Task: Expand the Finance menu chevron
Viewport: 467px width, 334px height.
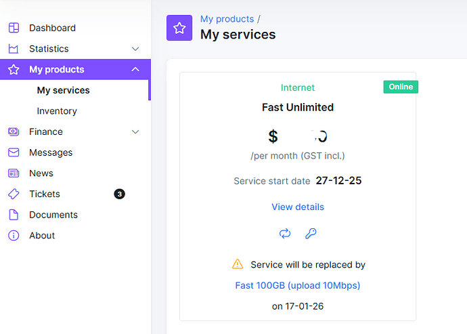Action: click(135, 131)
